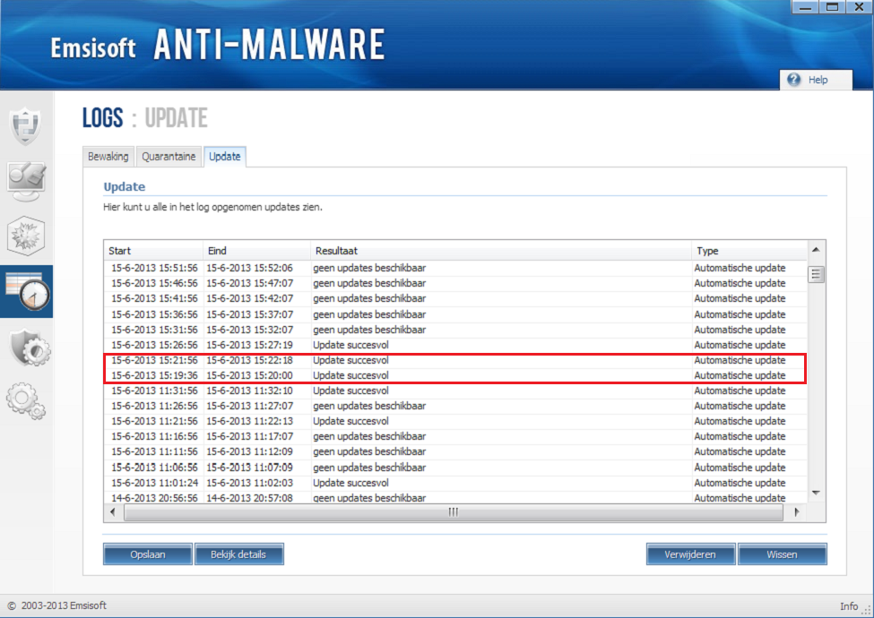Sort the log by Eind column header

point(256,251)
